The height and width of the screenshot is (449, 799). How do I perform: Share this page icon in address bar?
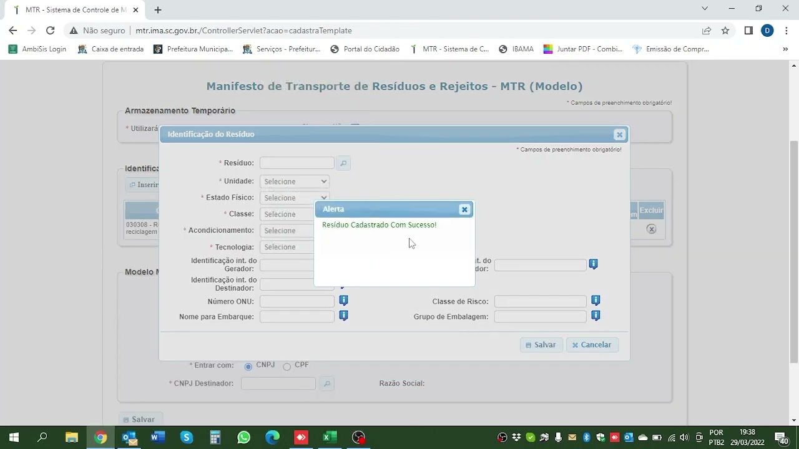coord(707,31)
